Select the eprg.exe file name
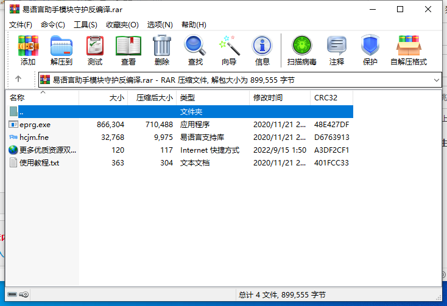This screenshot has height=306, width=447. 35,125
